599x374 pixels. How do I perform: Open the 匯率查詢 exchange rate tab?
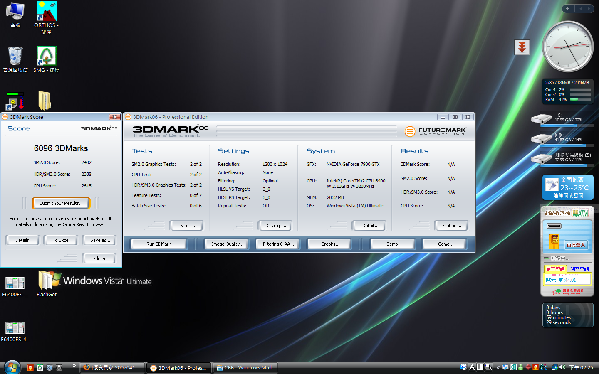(556, 269)
